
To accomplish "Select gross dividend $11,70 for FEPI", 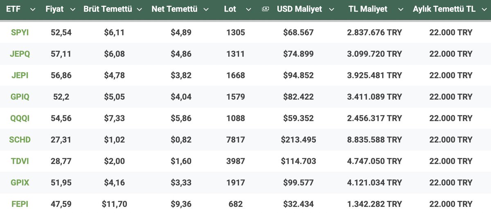I will pos(114,204).
